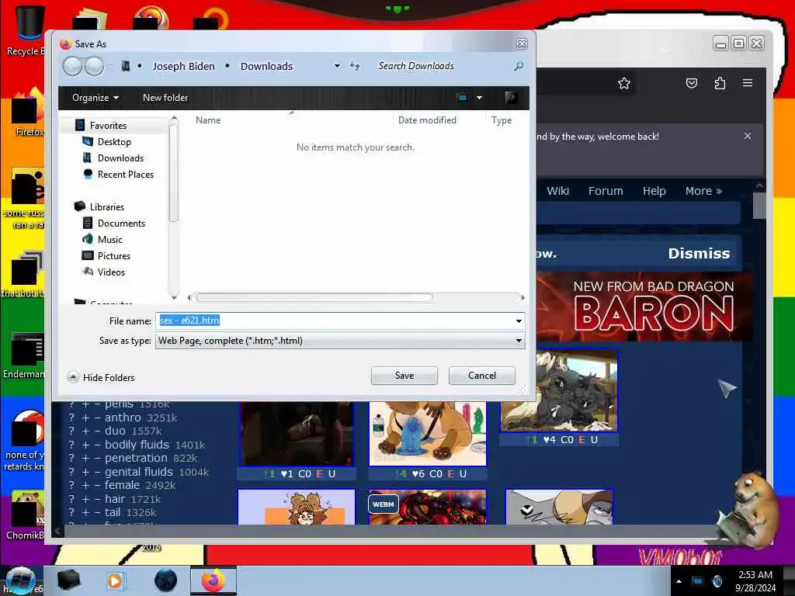Click the tail tag link
This screenshot has width=795, height=596.
pos(113,512)
